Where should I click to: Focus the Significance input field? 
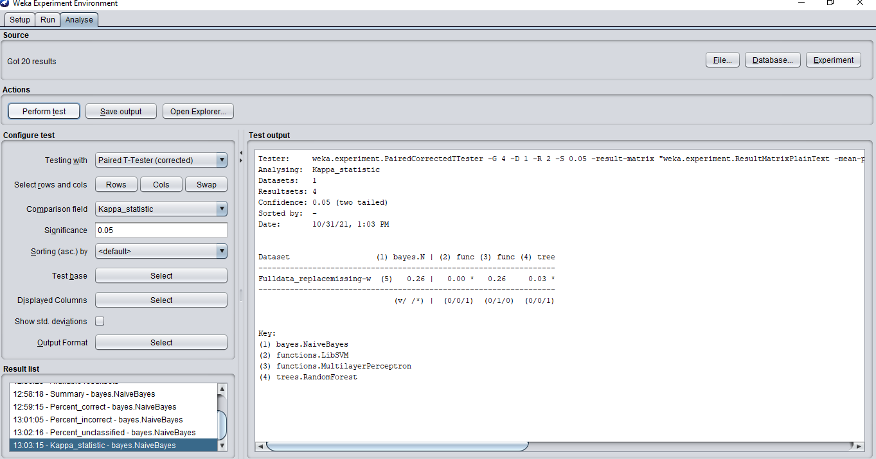[x=161, y=230]
